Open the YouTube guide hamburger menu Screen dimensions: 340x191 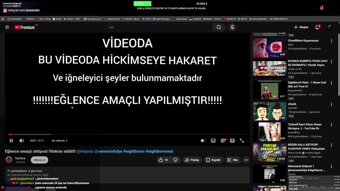coord(7,27)
